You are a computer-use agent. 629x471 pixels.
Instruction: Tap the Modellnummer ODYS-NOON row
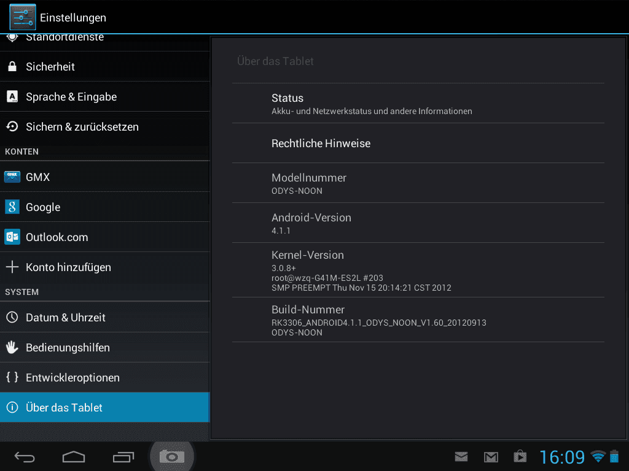coord(418,183)
